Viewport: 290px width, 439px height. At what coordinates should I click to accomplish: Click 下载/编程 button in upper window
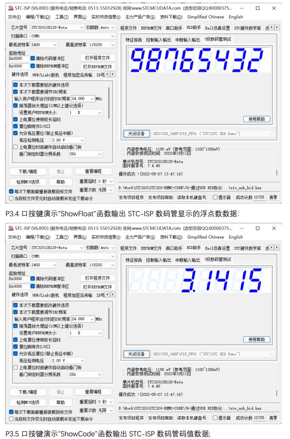point(28,171)
